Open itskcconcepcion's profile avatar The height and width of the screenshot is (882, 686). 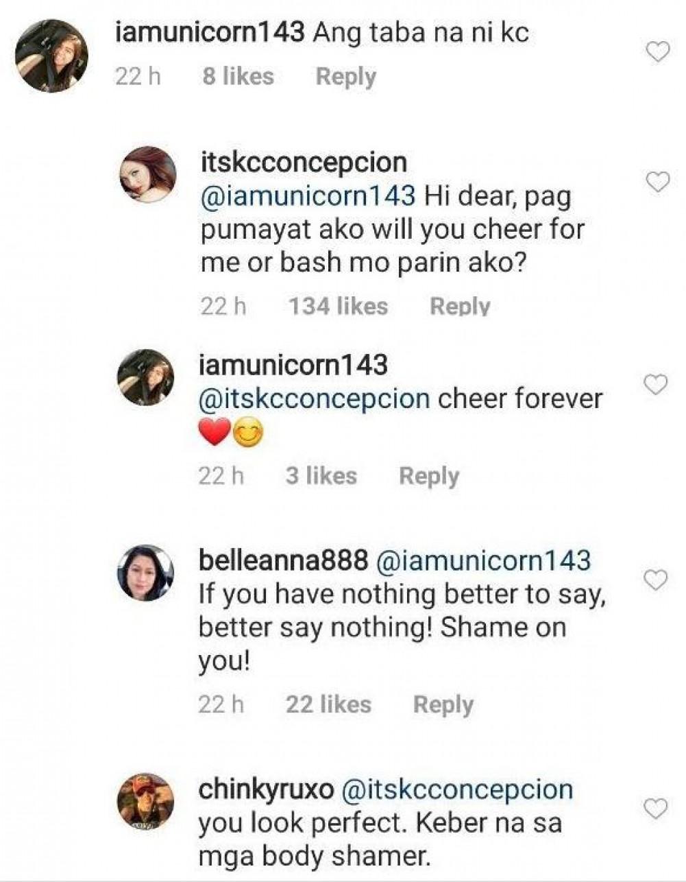148,175
